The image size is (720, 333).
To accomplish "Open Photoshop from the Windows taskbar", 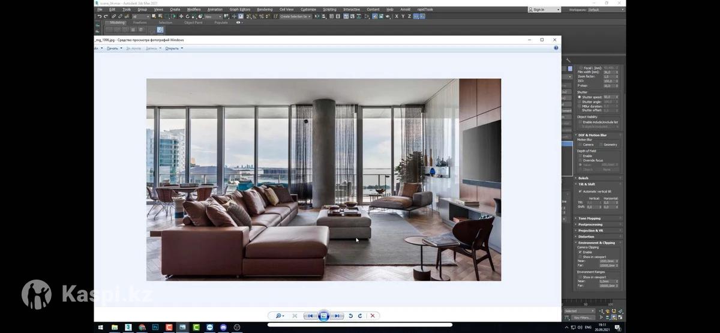I will [x=155, y=327].
